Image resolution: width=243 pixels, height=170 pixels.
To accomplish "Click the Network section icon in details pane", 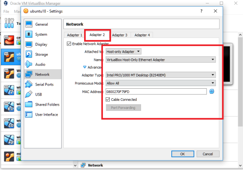I will click(x=83, y=165).
